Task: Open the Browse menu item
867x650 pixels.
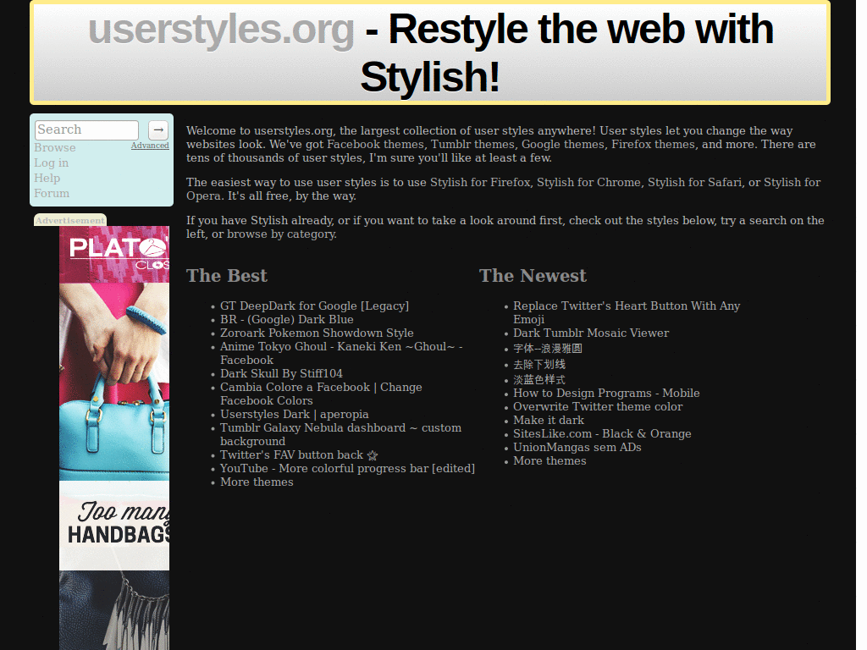Action: [x=55, y=147]
